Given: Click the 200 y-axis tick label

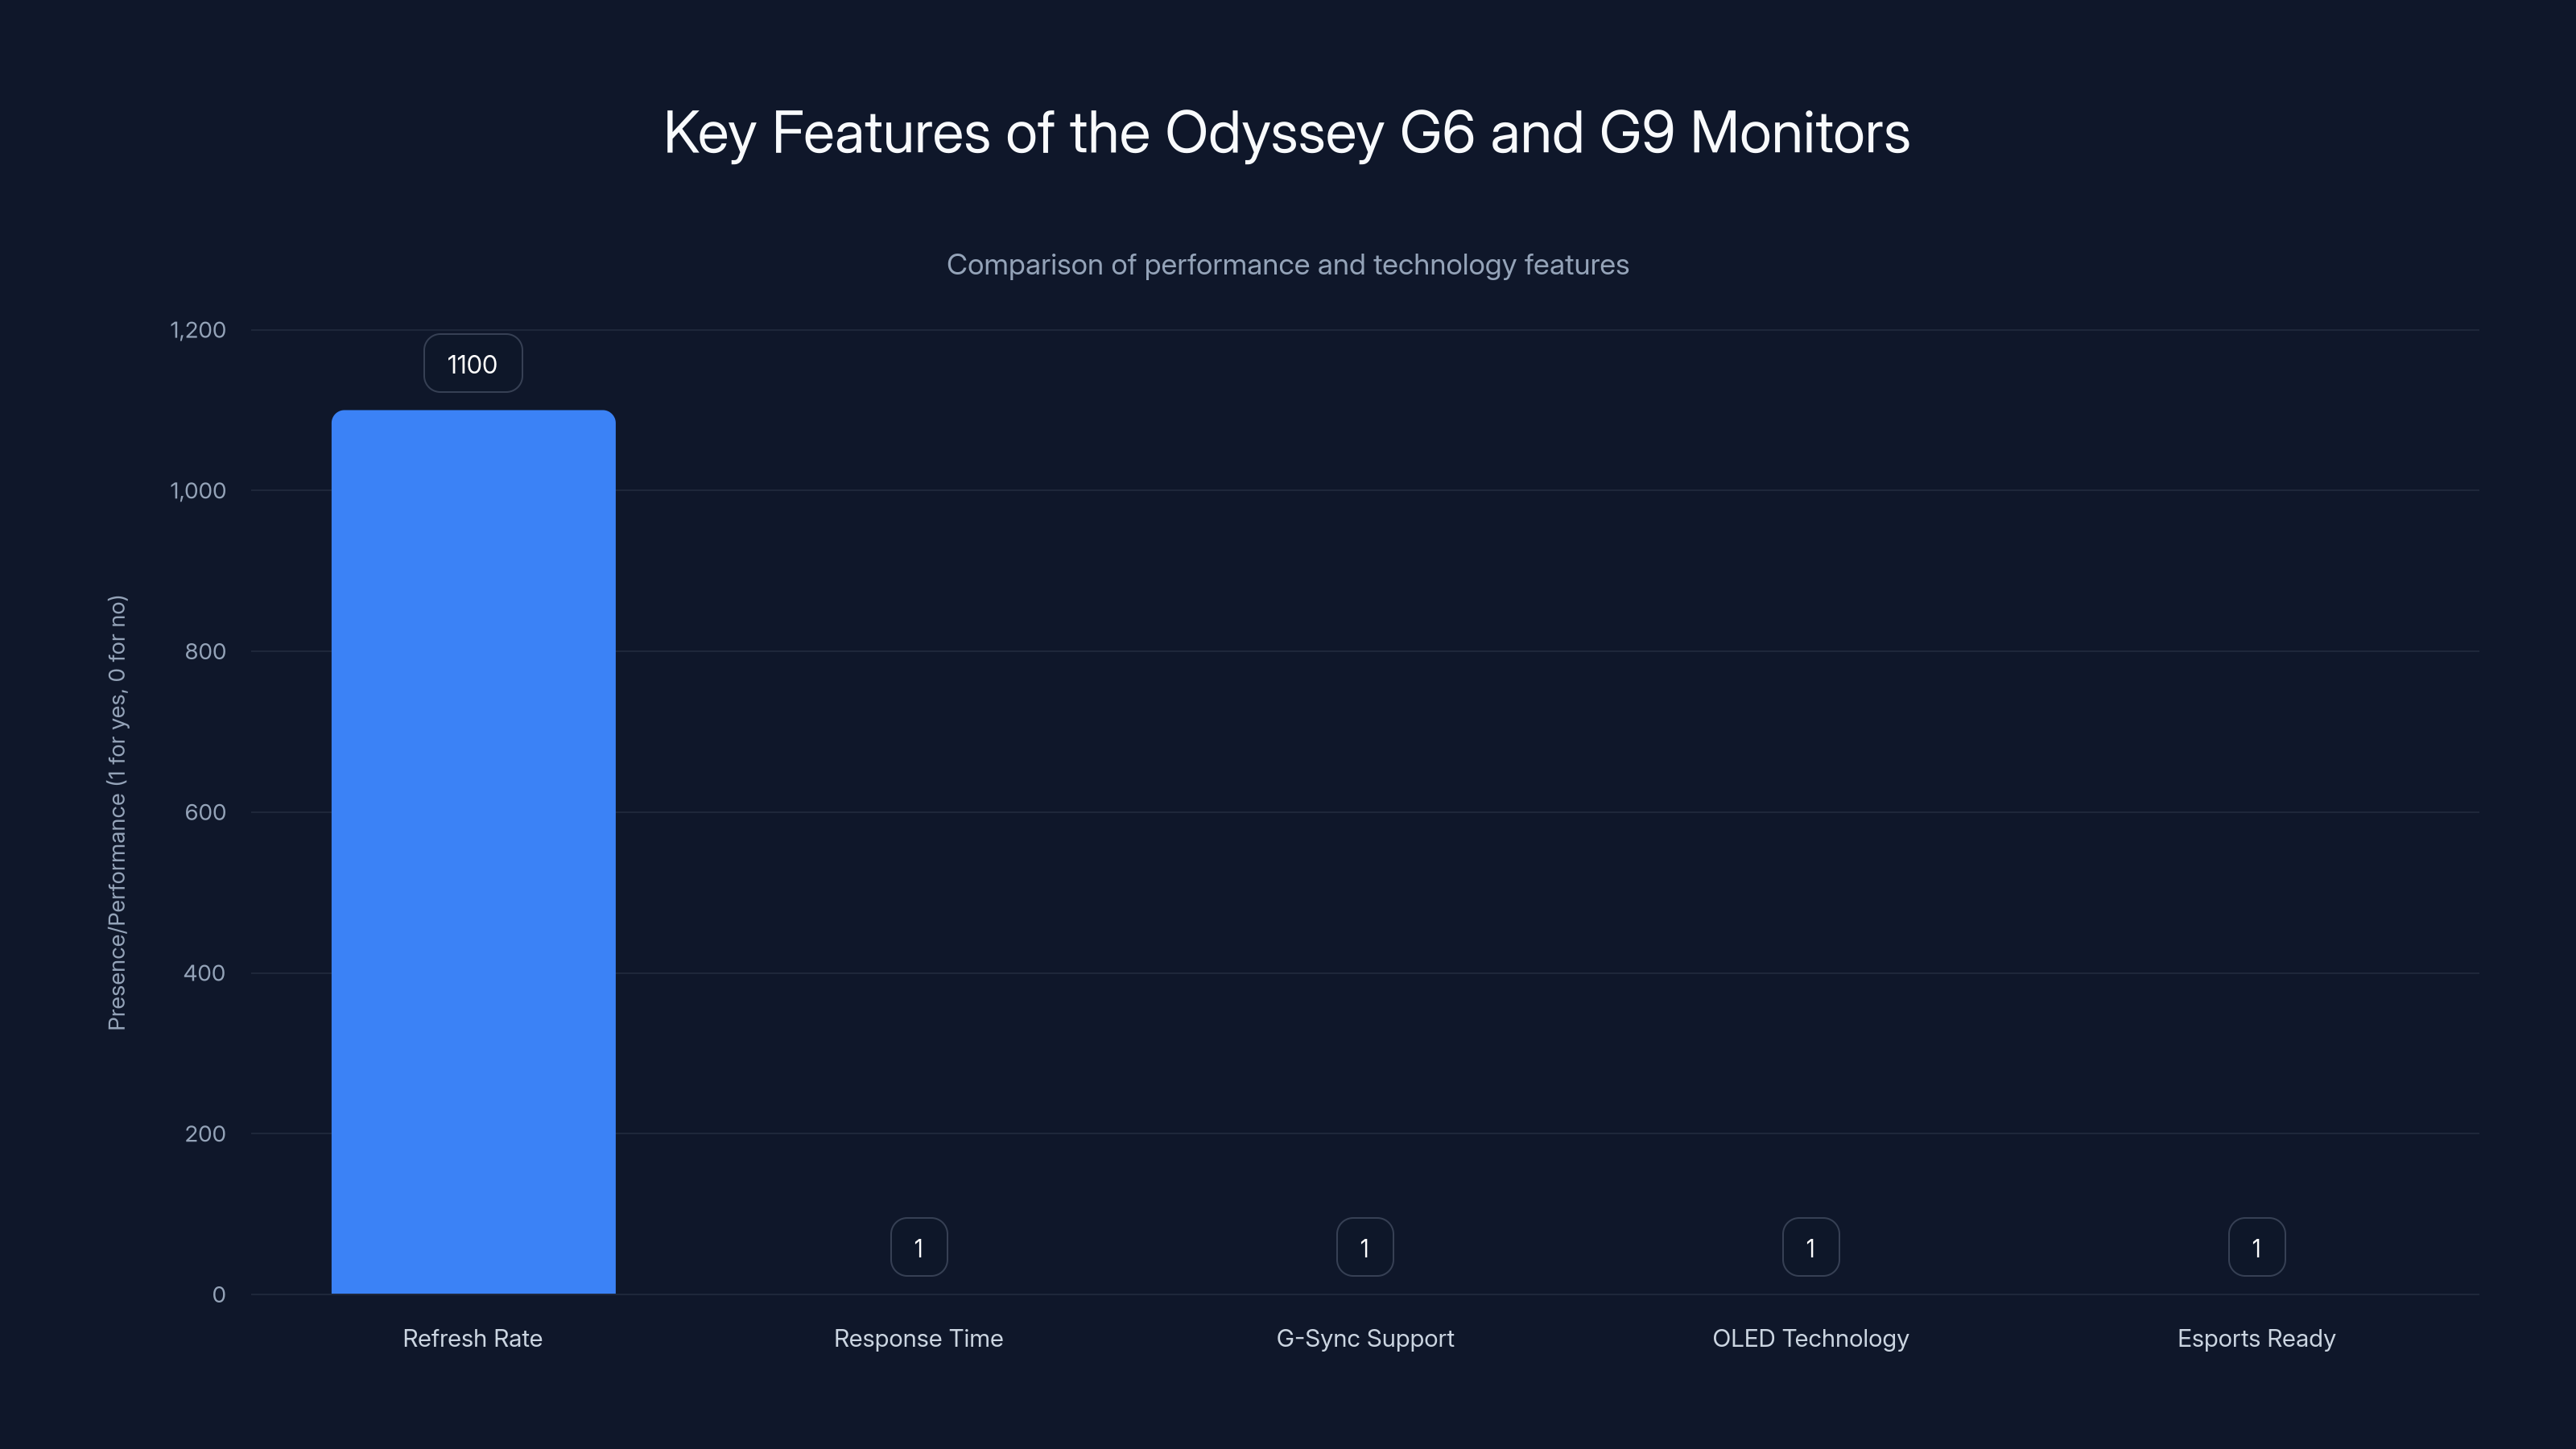Looking at the screenshot, I should pyautogui.click(x=205, y=1134).
